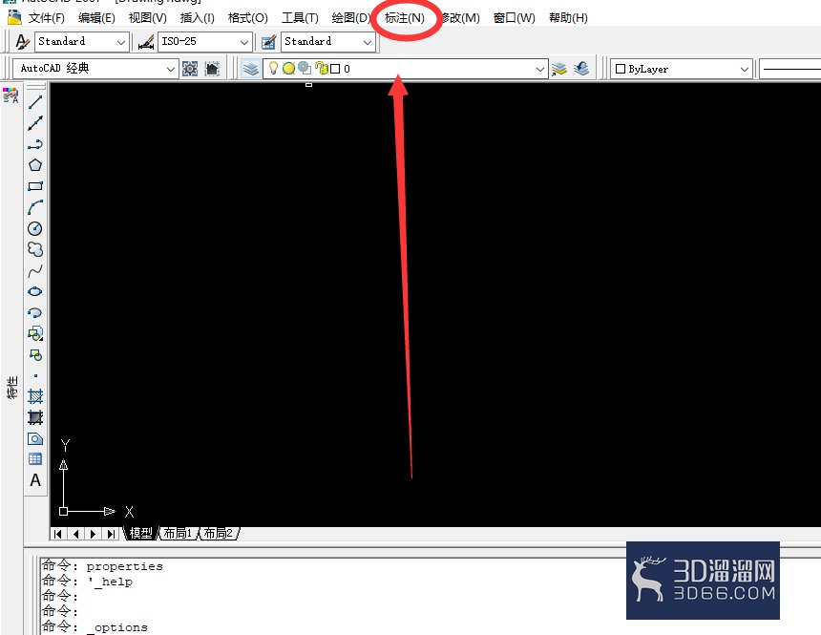Select the Point tool
The image size is (821, 635).
click(x=35, y=375)
